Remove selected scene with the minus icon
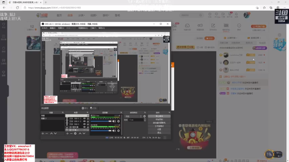Screen dimensions: 289x162 [x=47, y=133]
